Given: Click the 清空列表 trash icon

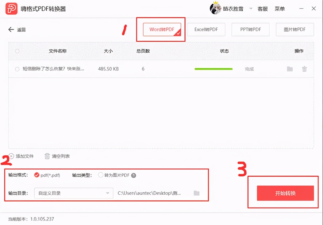Looking at the screenshot, I should [47, 156].
